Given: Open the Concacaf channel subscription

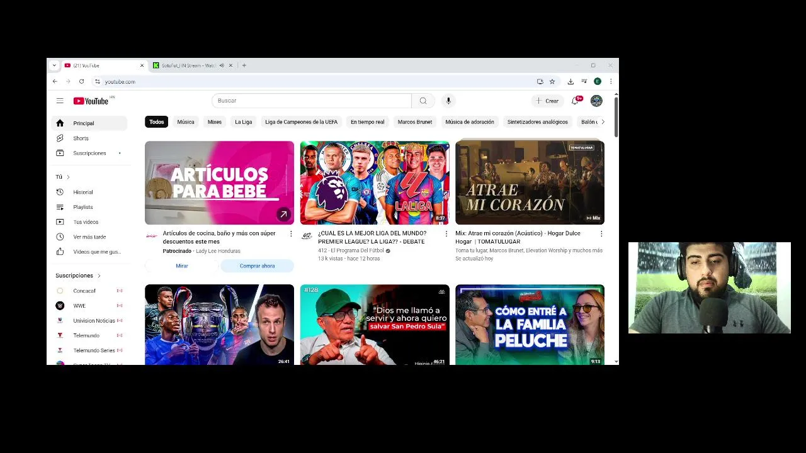Looking at the screenshot, I should click(x=89, y=291).
